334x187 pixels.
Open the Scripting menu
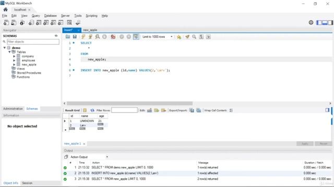pos(91,16)
